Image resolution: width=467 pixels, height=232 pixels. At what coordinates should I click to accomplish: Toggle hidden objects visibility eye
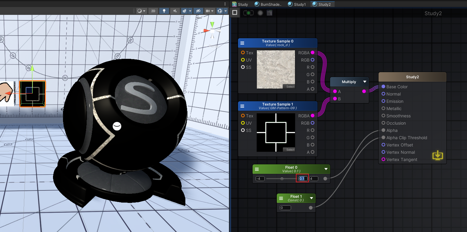coord(198,11)
